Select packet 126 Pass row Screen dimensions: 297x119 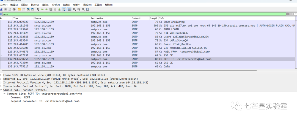click(x=148, y=44)
